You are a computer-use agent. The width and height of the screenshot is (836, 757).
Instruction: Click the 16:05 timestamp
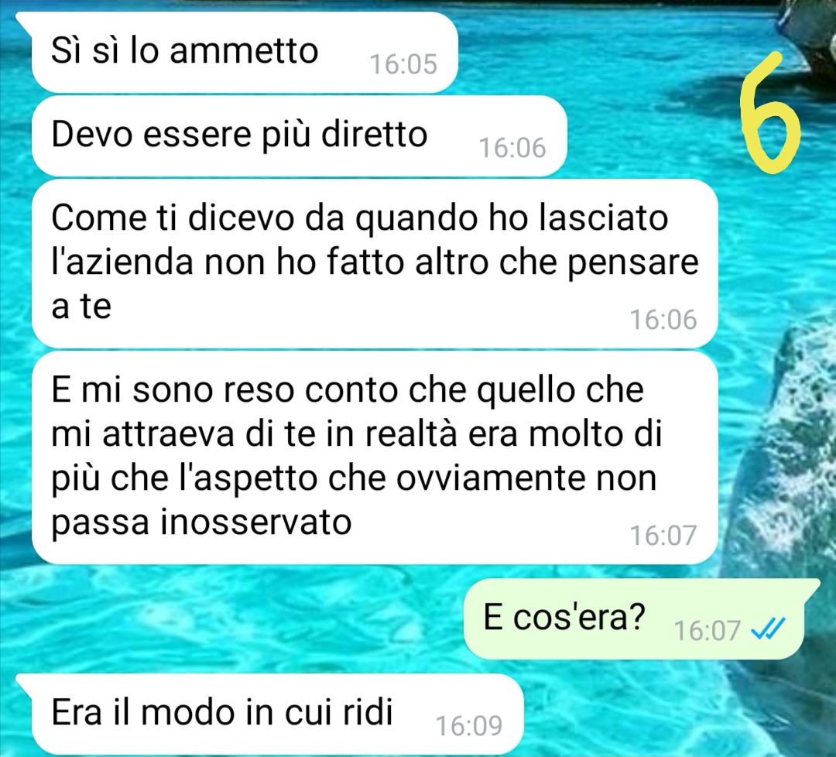click(403, 64)
